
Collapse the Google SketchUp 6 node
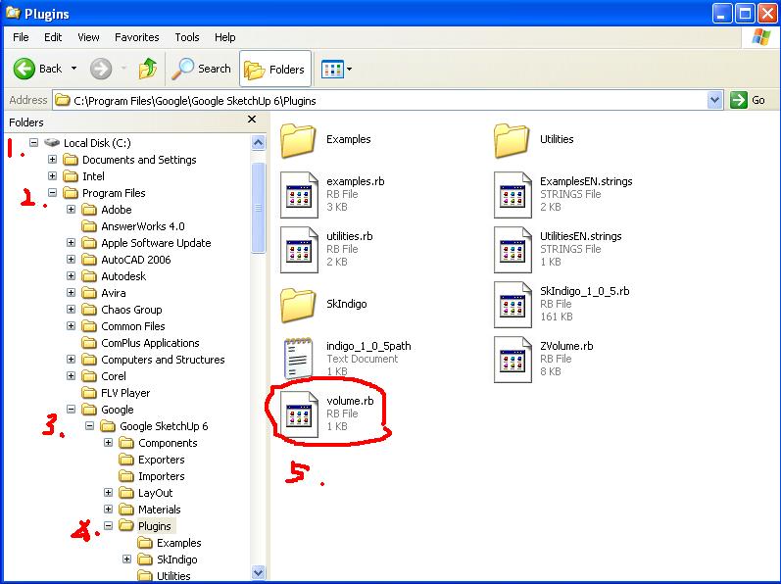(x=89, y=426)
